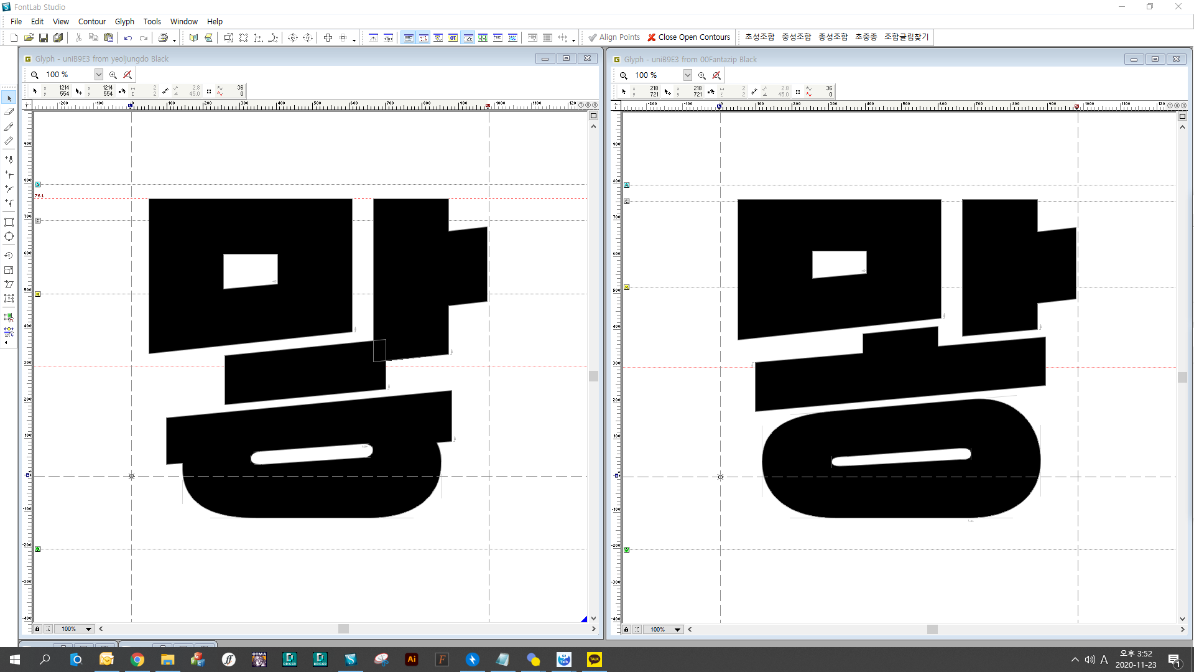The height and width of the screenshot is (672, 1194).
Task: Click zoom-in magnifier in left glyph window
Action: tap(113, 75)
